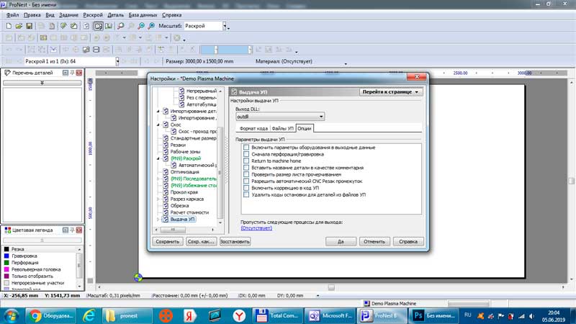Open the pronest folder in the taskbar
Viewport: 576px width, 324px height.
(127, 315)
